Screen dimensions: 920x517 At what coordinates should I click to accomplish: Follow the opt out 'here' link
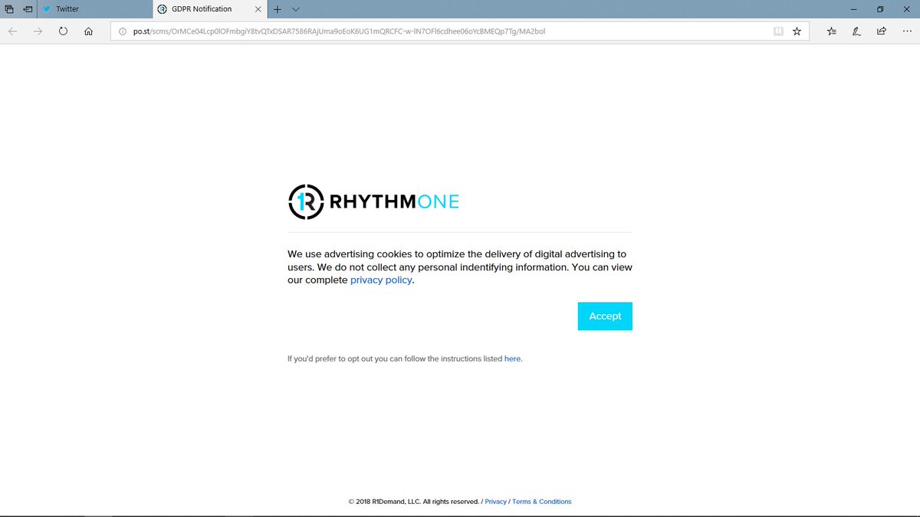click(512, 358)
